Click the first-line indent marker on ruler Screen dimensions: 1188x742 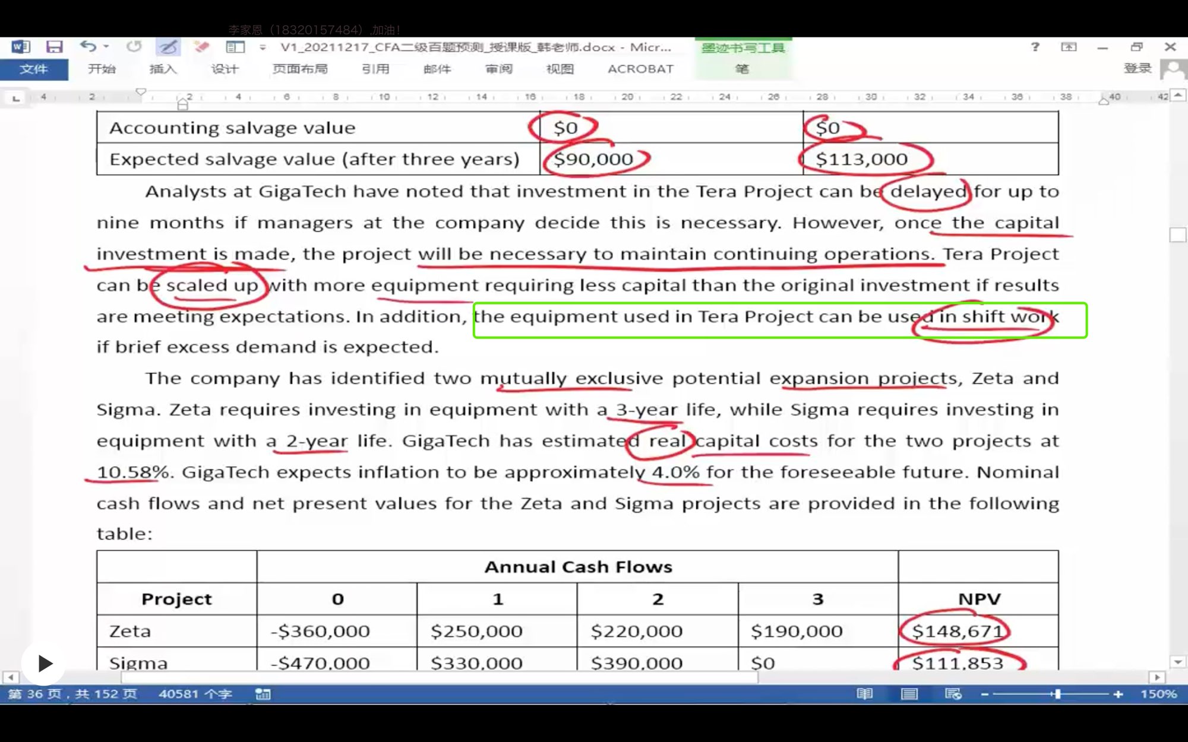click(x=141, y=92)
